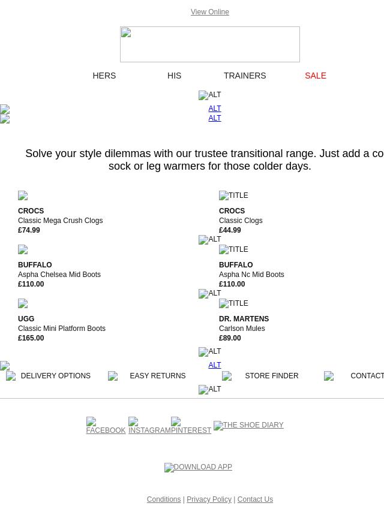Click the DOWNLOAD APP link
The height and width of the screenshot is (512, 384).
click(199, 467)
